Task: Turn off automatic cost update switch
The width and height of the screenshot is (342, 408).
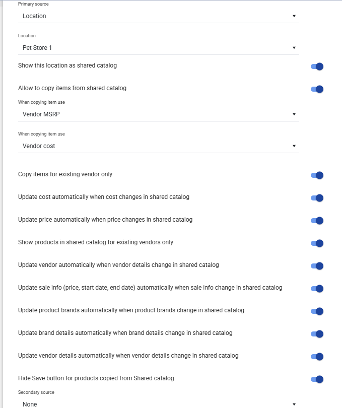Action: (317, 198)
